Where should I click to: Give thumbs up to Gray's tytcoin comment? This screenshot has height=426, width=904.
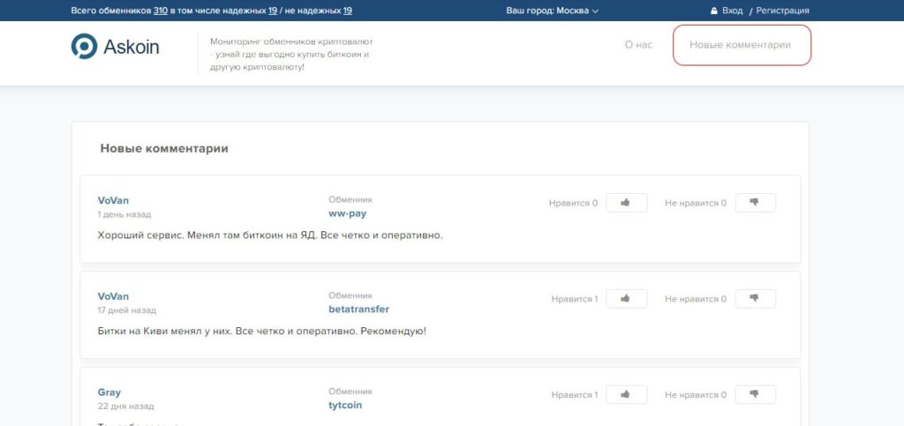pos(626,395)
